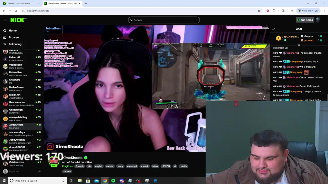Go back in browser history

(4, 11)
